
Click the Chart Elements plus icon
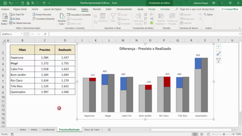coord(219,46)
